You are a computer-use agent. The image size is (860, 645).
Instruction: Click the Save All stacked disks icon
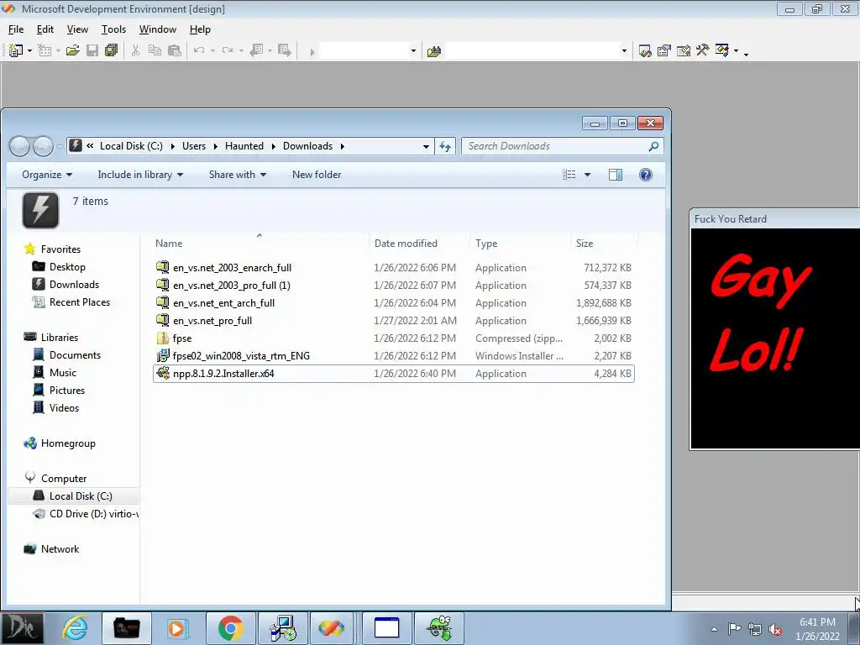point(112,51)
